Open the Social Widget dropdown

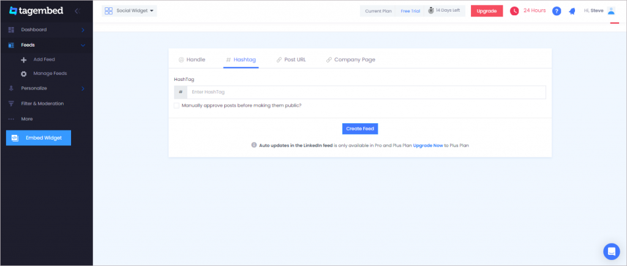(129, 11)
